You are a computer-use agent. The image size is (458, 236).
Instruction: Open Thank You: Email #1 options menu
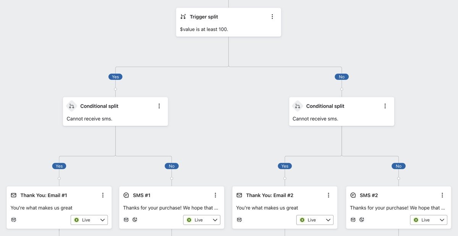[103, 195]
